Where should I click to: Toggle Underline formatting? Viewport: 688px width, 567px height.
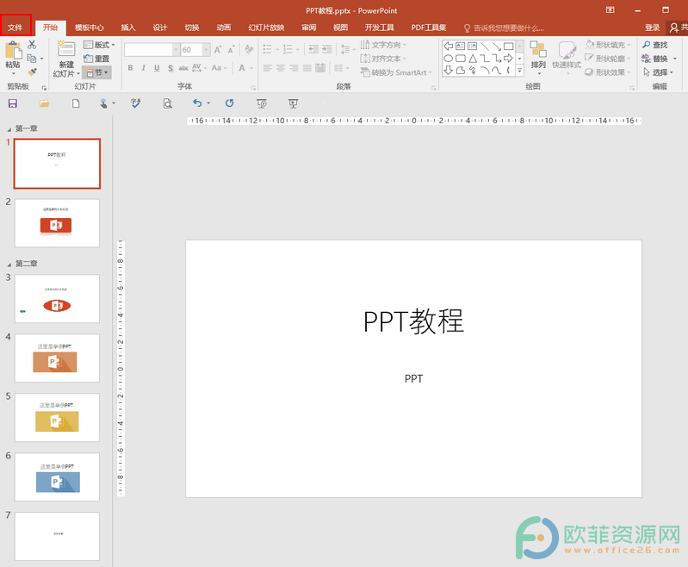pyautogui.click(x=157, y=68)
